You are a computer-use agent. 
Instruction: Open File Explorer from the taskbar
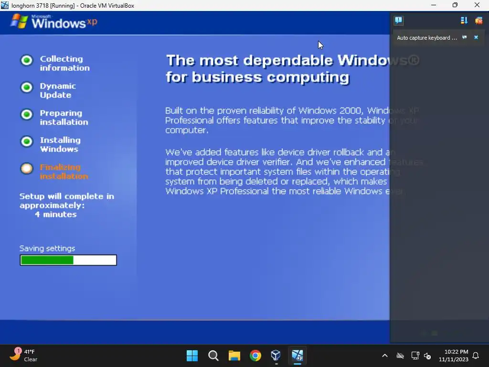coord(234,356)
